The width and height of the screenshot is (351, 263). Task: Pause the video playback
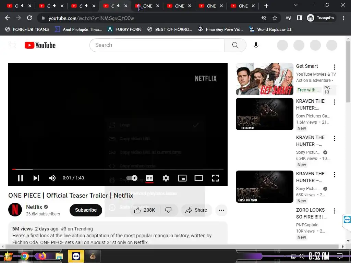pyautogui.click(x=20, y=178)
